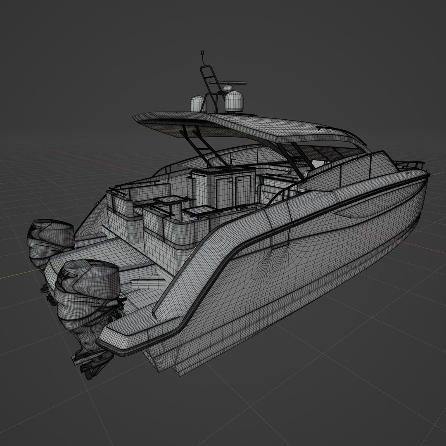Click the larger right radar dome
The width and height of the screenshot is (446, 446).
pos(234,101)
